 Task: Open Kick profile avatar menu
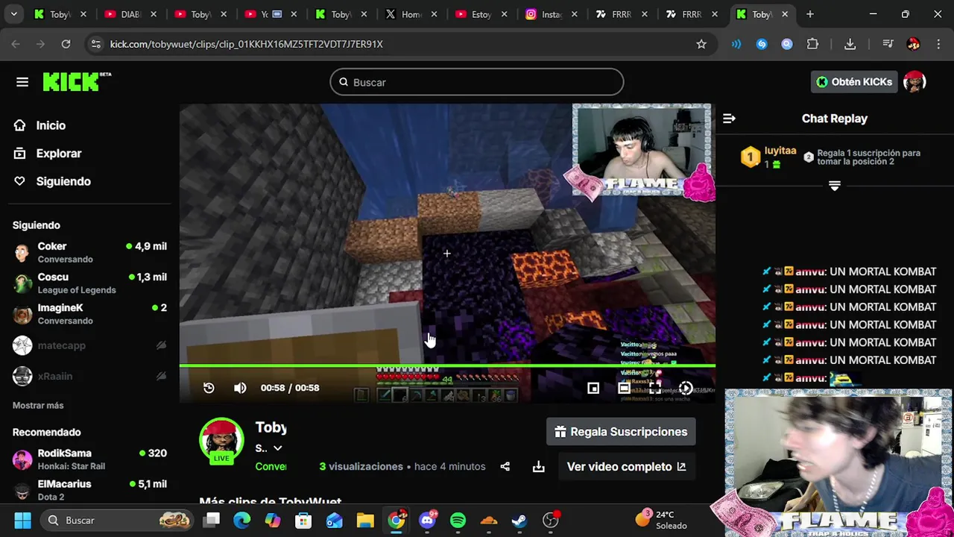tap(914, 82)
